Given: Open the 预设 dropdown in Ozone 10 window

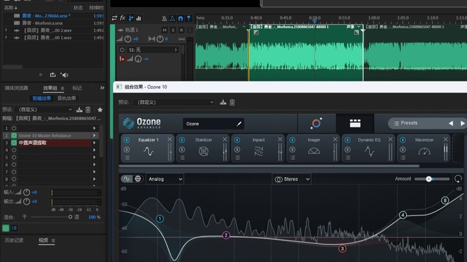Looking at the screenshot, I should [174, 102].
